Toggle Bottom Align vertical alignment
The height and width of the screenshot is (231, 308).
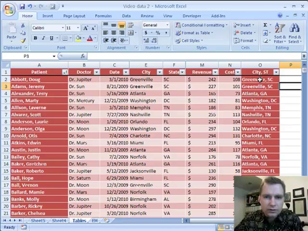tap(122, 25)
